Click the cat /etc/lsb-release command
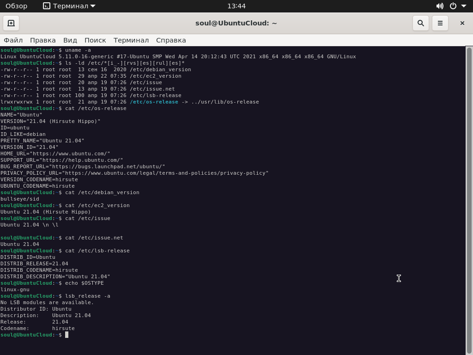 (x=97, y=251)
